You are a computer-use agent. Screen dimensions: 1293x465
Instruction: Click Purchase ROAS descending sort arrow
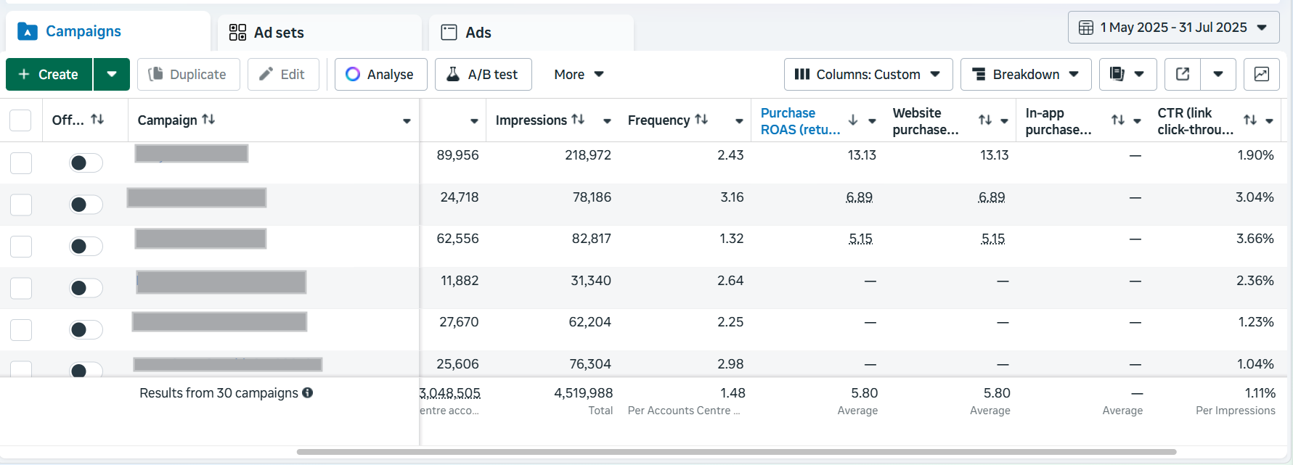[x=853, y=120]
